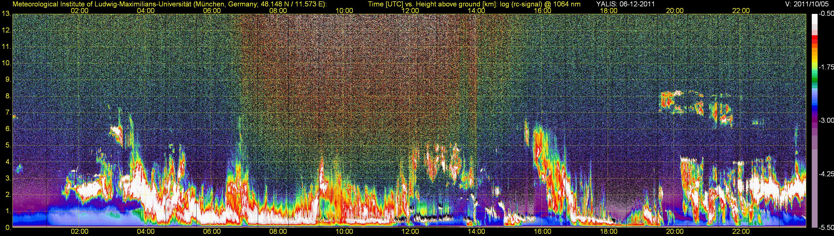
Task: Click the '13.' height axis label
Action: tap(6, 14)
